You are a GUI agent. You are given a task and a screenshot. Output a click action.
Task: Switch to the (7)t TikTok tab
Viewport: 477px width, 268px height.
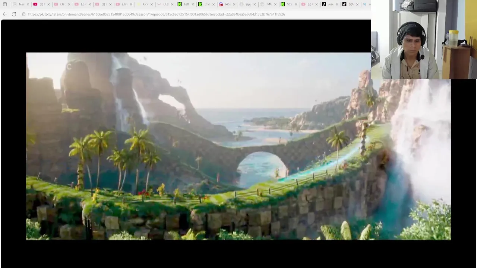(x=351, y=4)
